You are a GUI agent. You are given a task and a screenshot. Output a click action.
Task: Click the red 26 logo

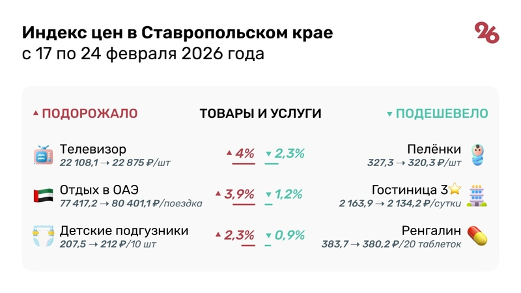(x=486, y=33)
